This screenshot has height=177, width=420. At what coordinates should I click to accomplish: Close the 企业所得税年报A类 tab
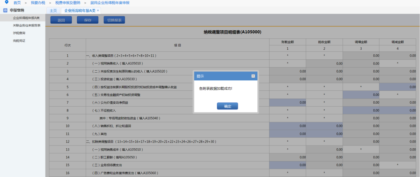click(x=98, y=10)
